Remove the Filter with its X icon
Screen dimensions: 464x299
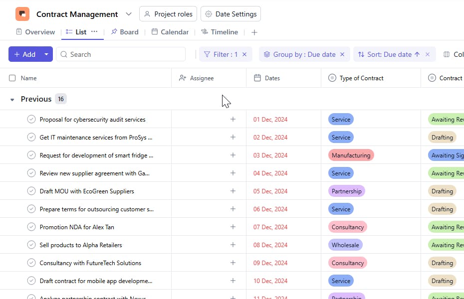pyautogui.click(x=244, y=54)
